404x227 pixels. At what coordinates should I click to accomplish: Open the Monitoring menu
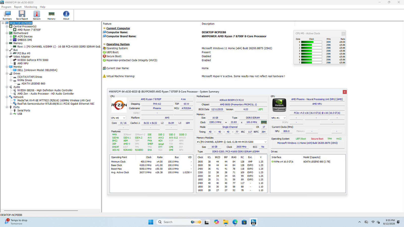point(31,7)
